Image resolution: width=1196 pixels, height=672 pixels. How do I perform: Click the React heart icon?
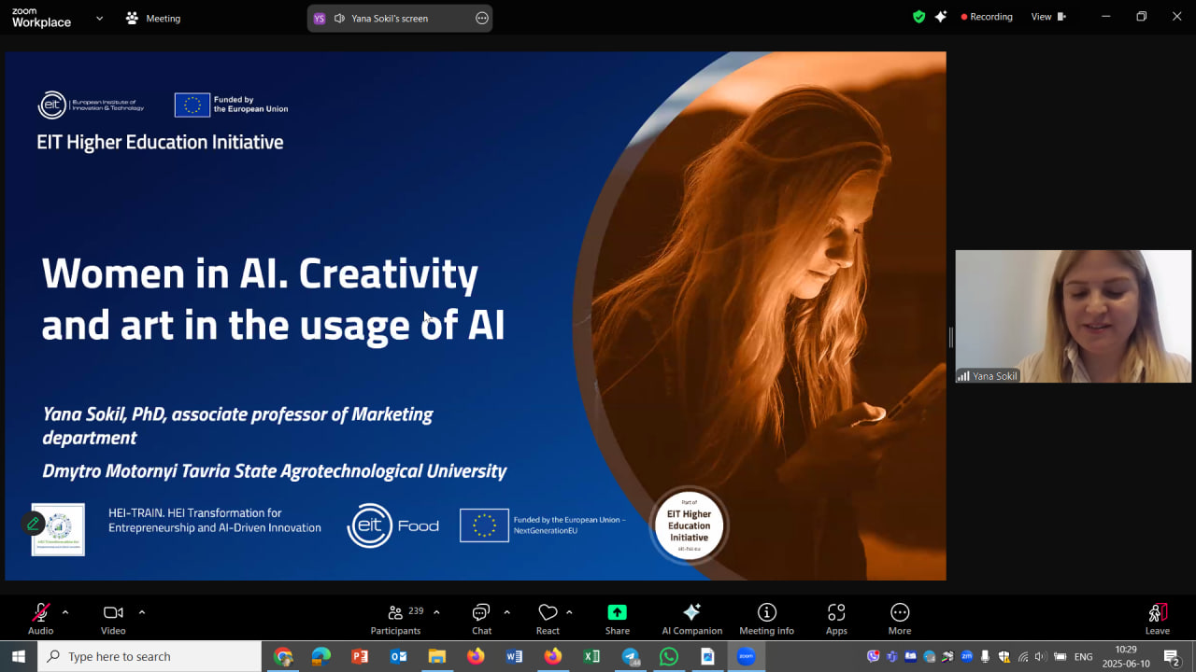point(548,613)
